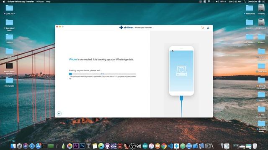Click the volume icon in menu bar
This screenshot has height=150, width=268.
(217, 2)
